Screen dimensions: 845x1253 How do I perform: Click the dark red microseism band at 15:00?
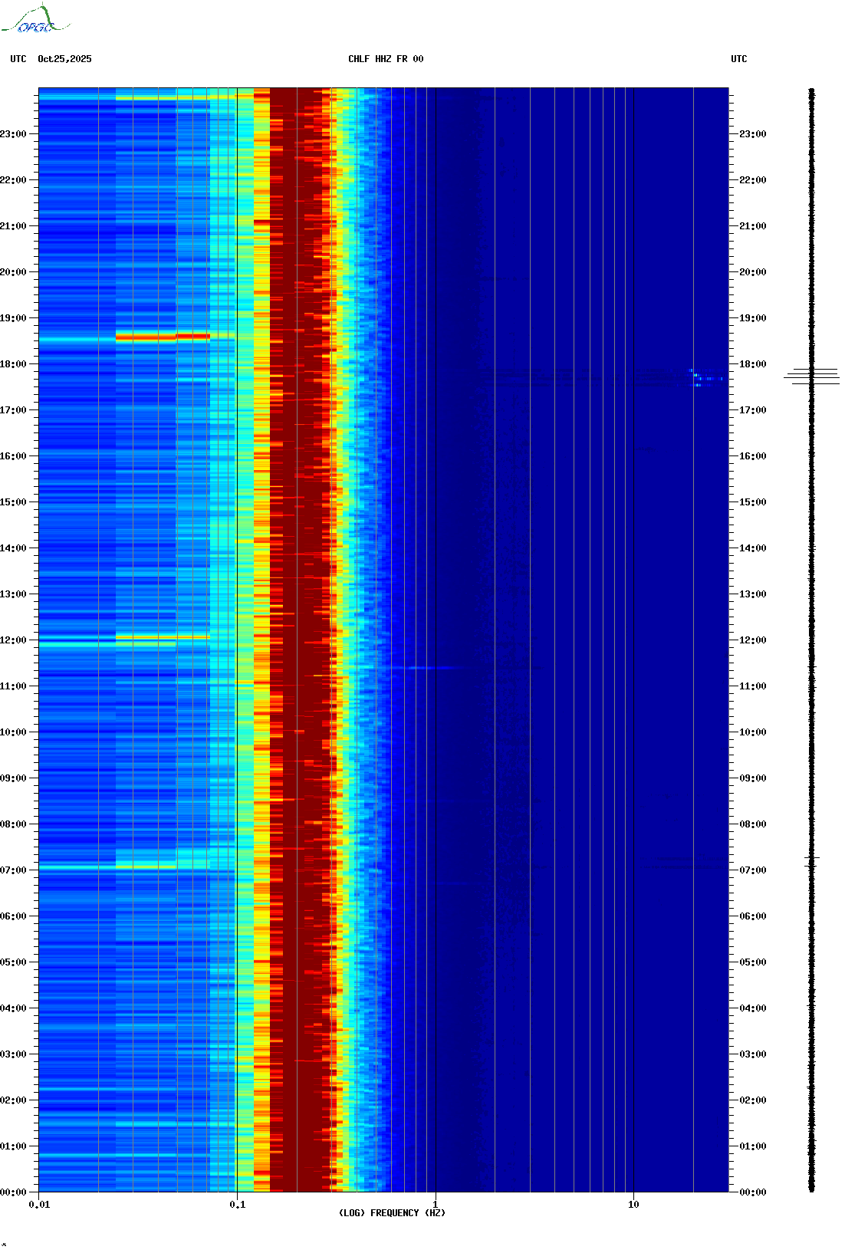(301, 502)
